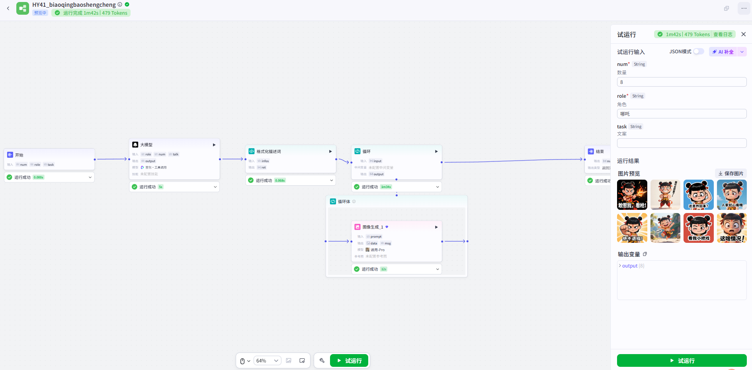Open the 64% zoom level dropdown

[267, 360]
